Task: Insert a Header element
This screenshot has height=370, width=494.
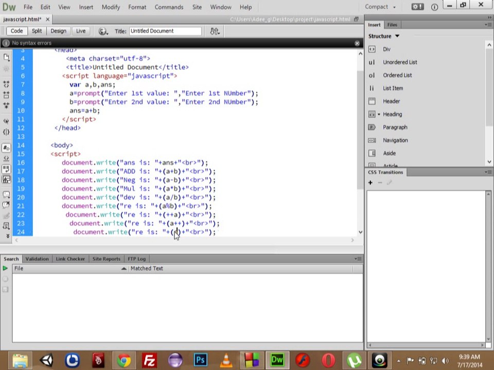Action: [x=391, y=101]
